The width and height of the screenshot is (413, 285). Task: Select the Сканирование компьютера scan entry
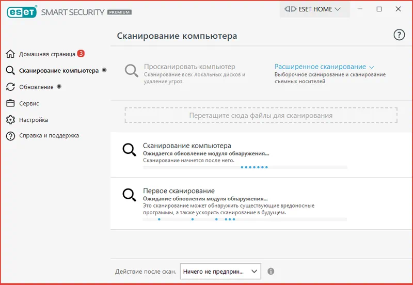(262, 155)
